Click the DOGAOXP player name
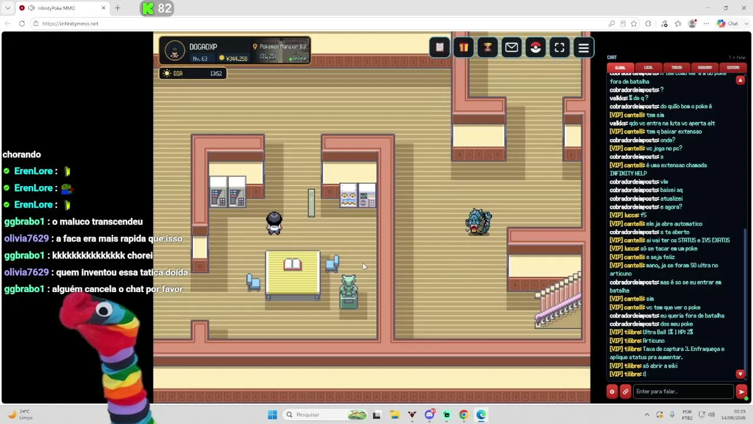The image size is (753, 424). [203, 47]
